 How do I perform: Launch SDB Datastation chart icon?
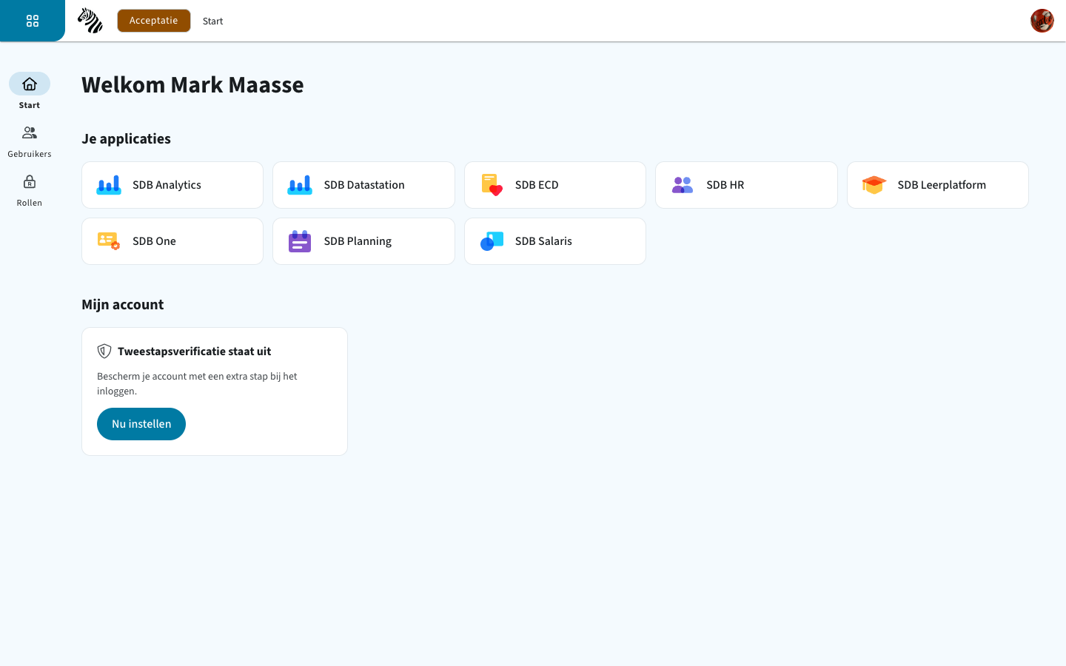300,185
